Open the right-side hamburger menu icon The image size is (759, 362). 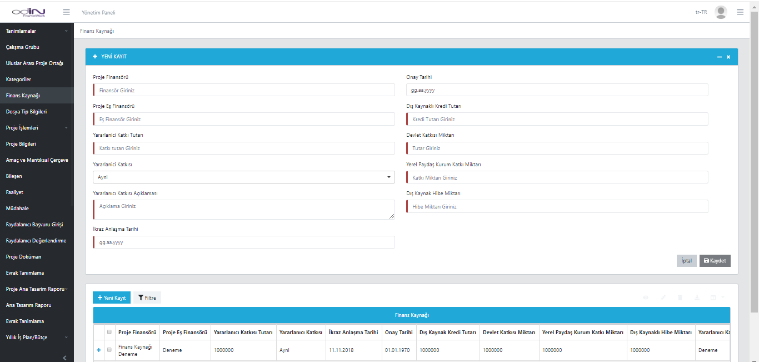[x=740, y=12]
